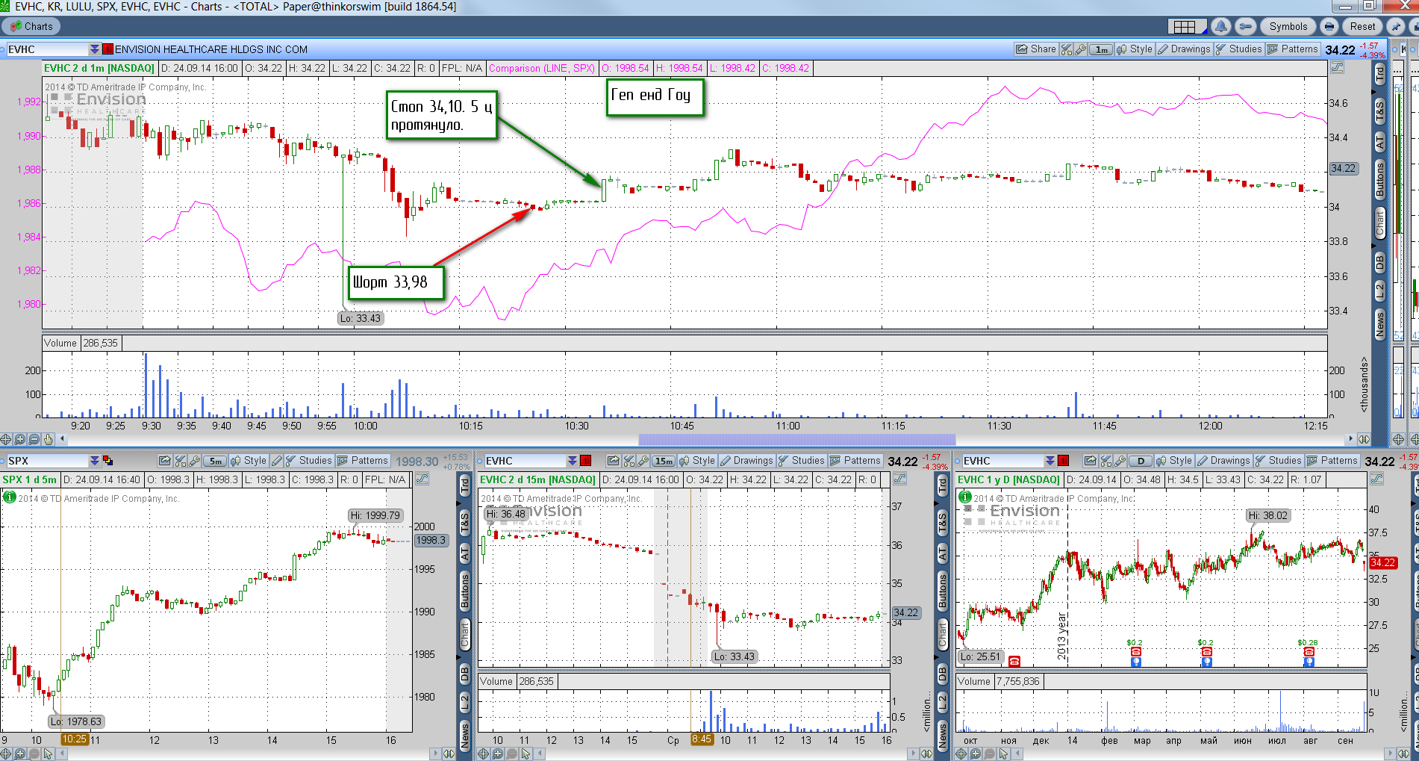Zoom out on main chart with minus magnifier
1419x761 pixels.
tap(34, 439)
